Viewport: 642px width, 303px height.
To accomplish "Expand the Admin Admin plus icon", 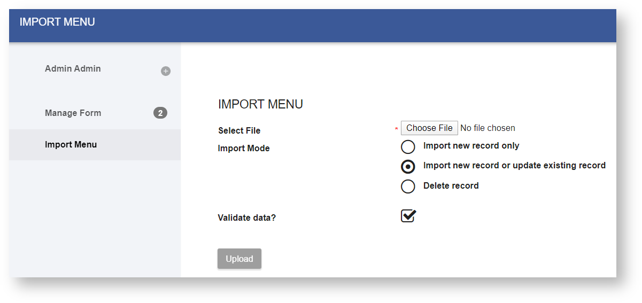I will coord(166,71).
